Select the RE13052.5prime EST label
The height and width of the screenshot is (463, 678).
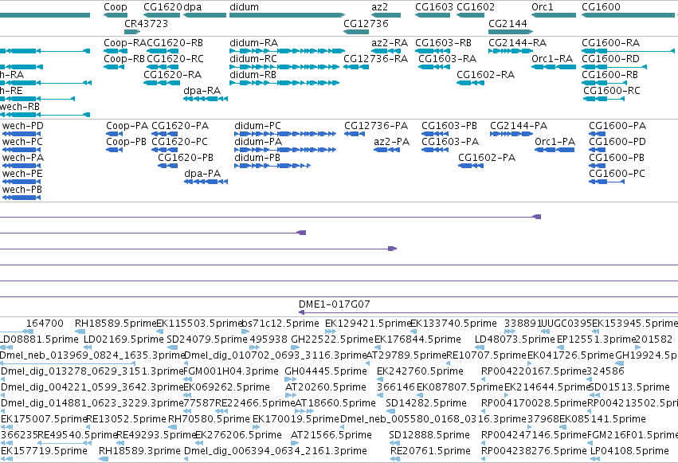[126, 419]
